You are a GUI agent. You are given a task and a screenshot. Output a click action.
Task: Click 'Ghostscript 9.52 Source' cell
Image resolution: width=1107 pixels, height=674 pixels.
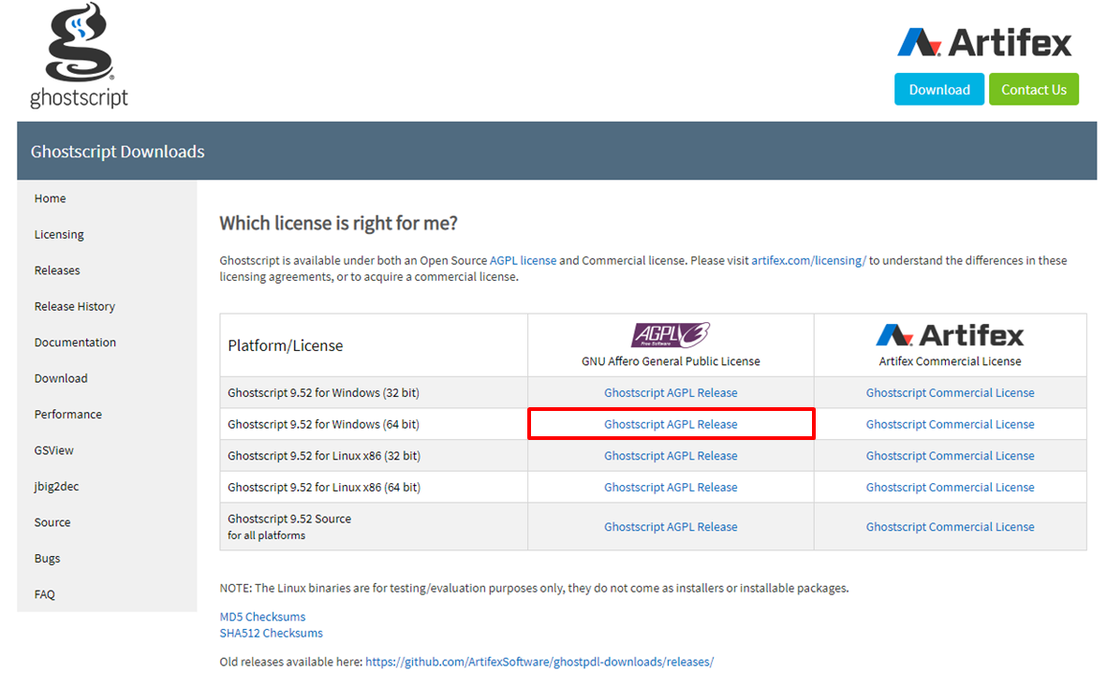[374, 526]
